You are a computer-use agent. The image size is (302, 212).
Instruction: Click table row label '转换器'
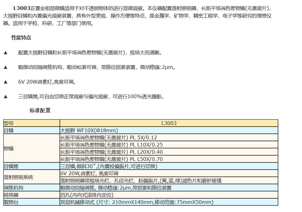click(31, 195)
